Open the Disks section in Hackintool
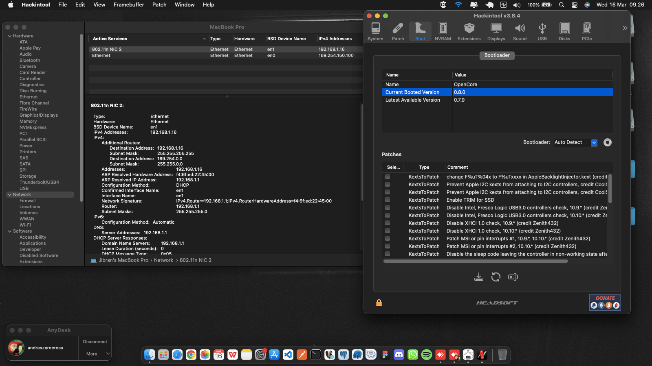Screen dimensions: 652x366 (x=564, y=30)
